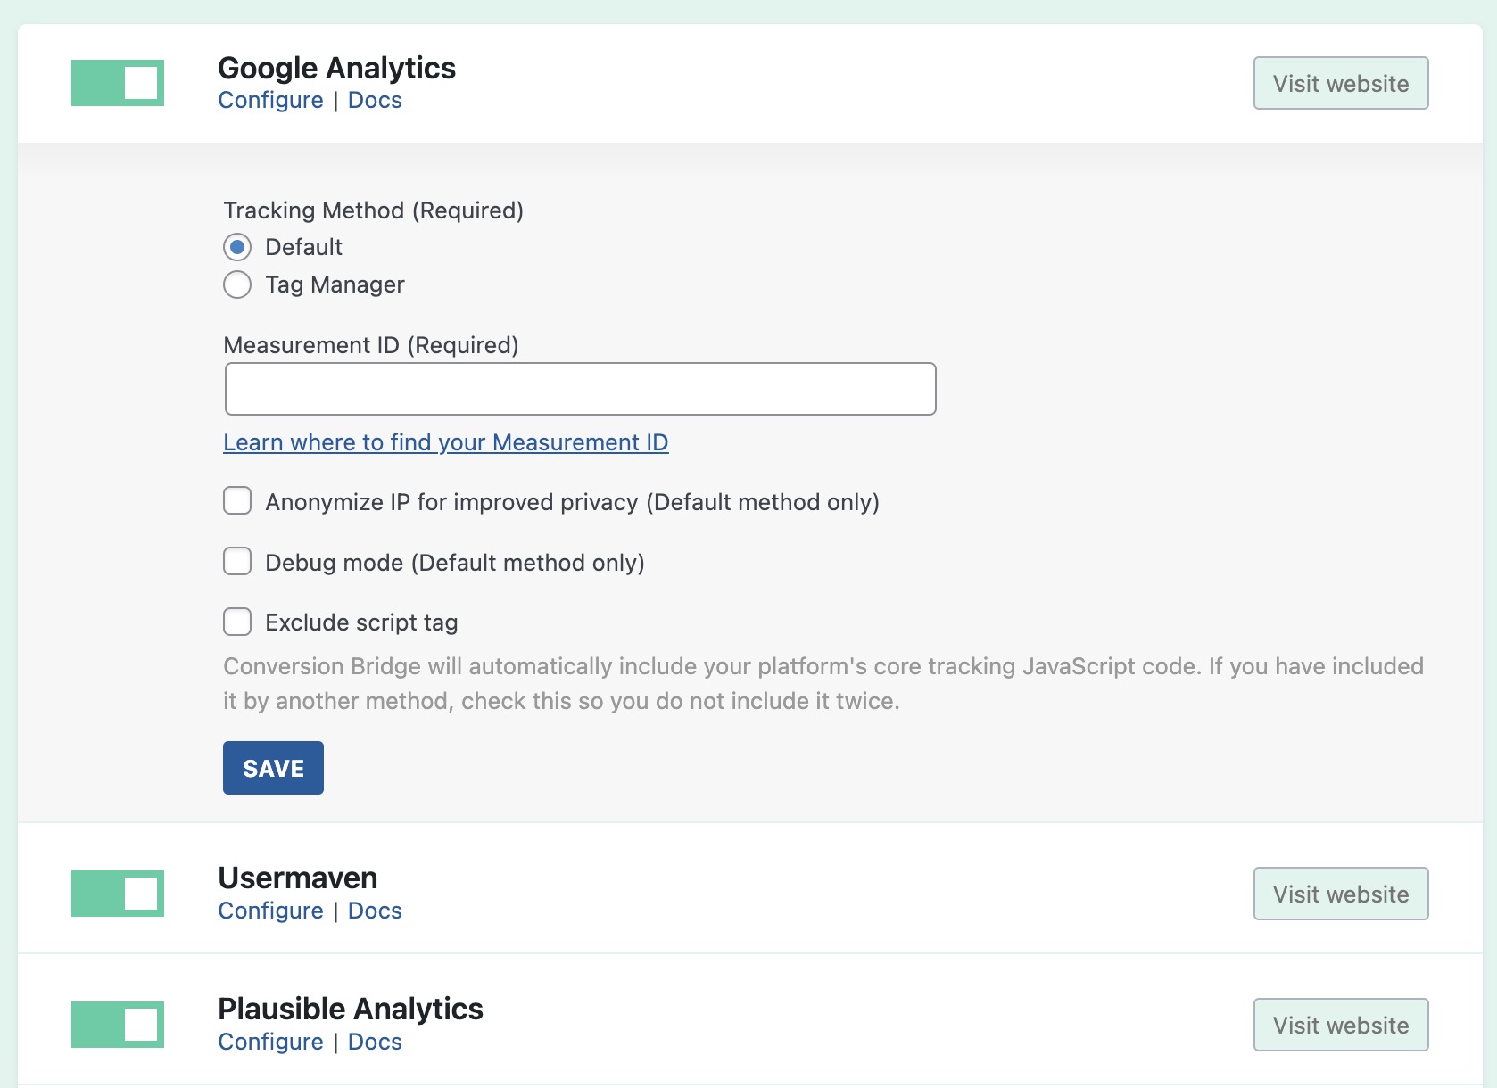This screenshot has width=1497, height=1088.
Task: Toggle the Plausible Analytics integration switch
Action: click(118, 1025)
